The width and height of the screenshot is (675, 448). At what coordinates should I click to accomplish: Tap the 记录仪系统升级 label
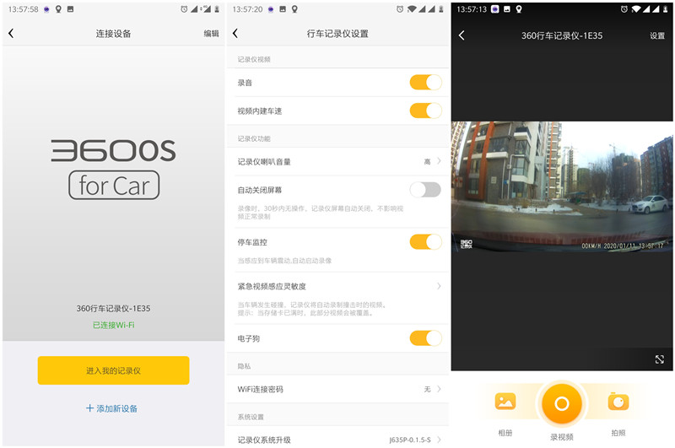coord(264,440)
